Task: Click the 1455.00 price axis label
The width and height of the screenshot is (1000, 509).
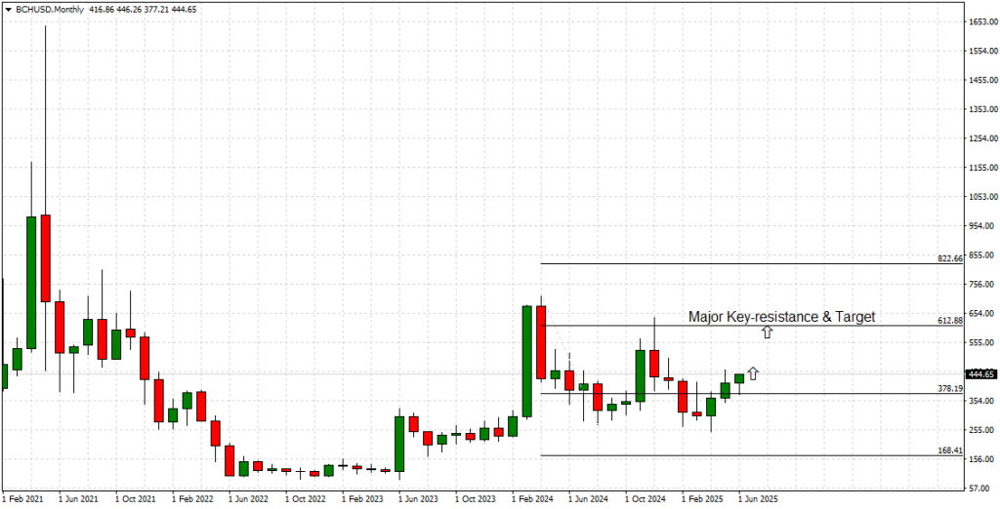Action: pos(982,80)
